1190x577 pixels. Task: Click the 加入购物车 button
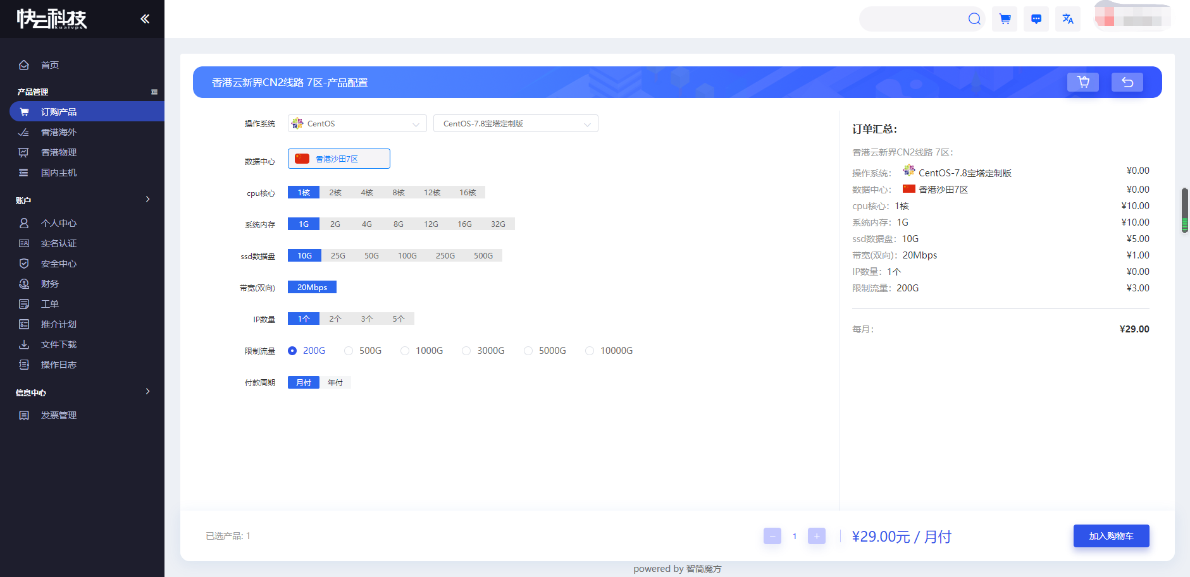pos(1111,536)
